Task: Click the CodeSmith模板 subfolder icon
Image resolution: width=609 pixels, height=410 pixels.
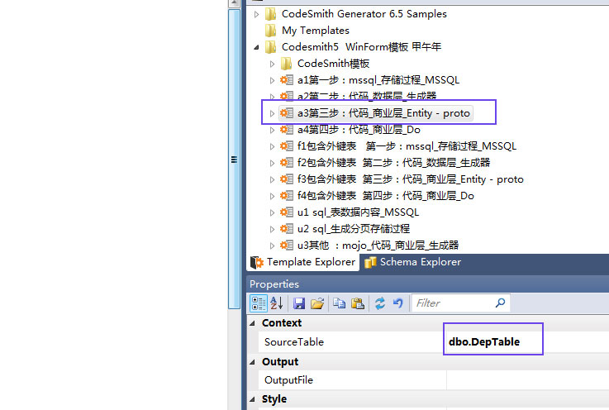Action: pos(286,64)
